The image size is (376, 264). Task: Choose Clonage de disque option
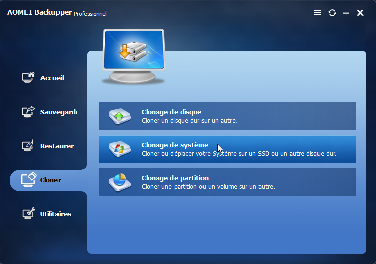click(x=227, y=116)
